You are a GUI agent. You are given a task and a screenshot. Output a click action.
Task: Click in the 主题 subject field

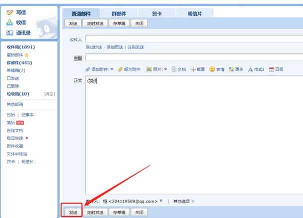pyautogui.click(x=194, y=57)
